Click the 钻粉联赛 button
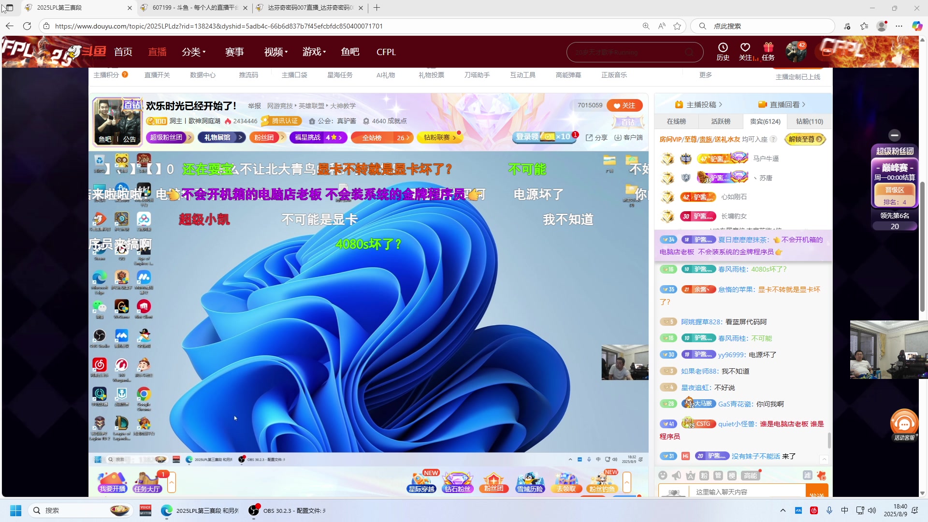 coord(439,138)
